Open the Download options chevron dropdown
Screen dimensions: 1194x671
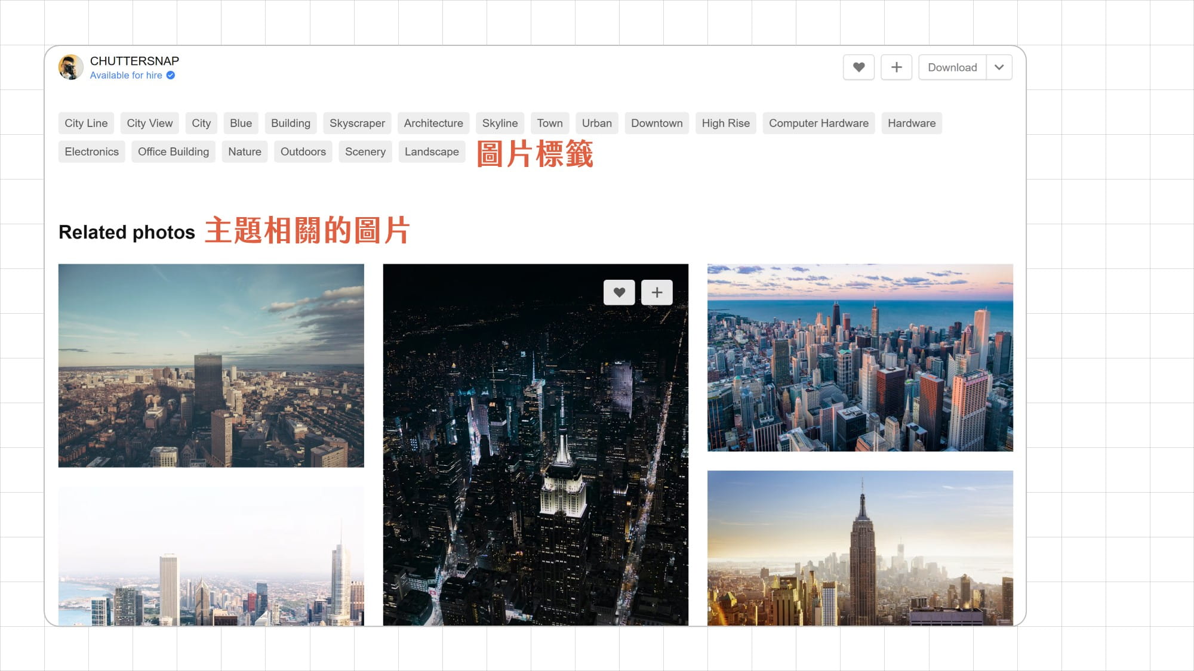coord(999,67)
